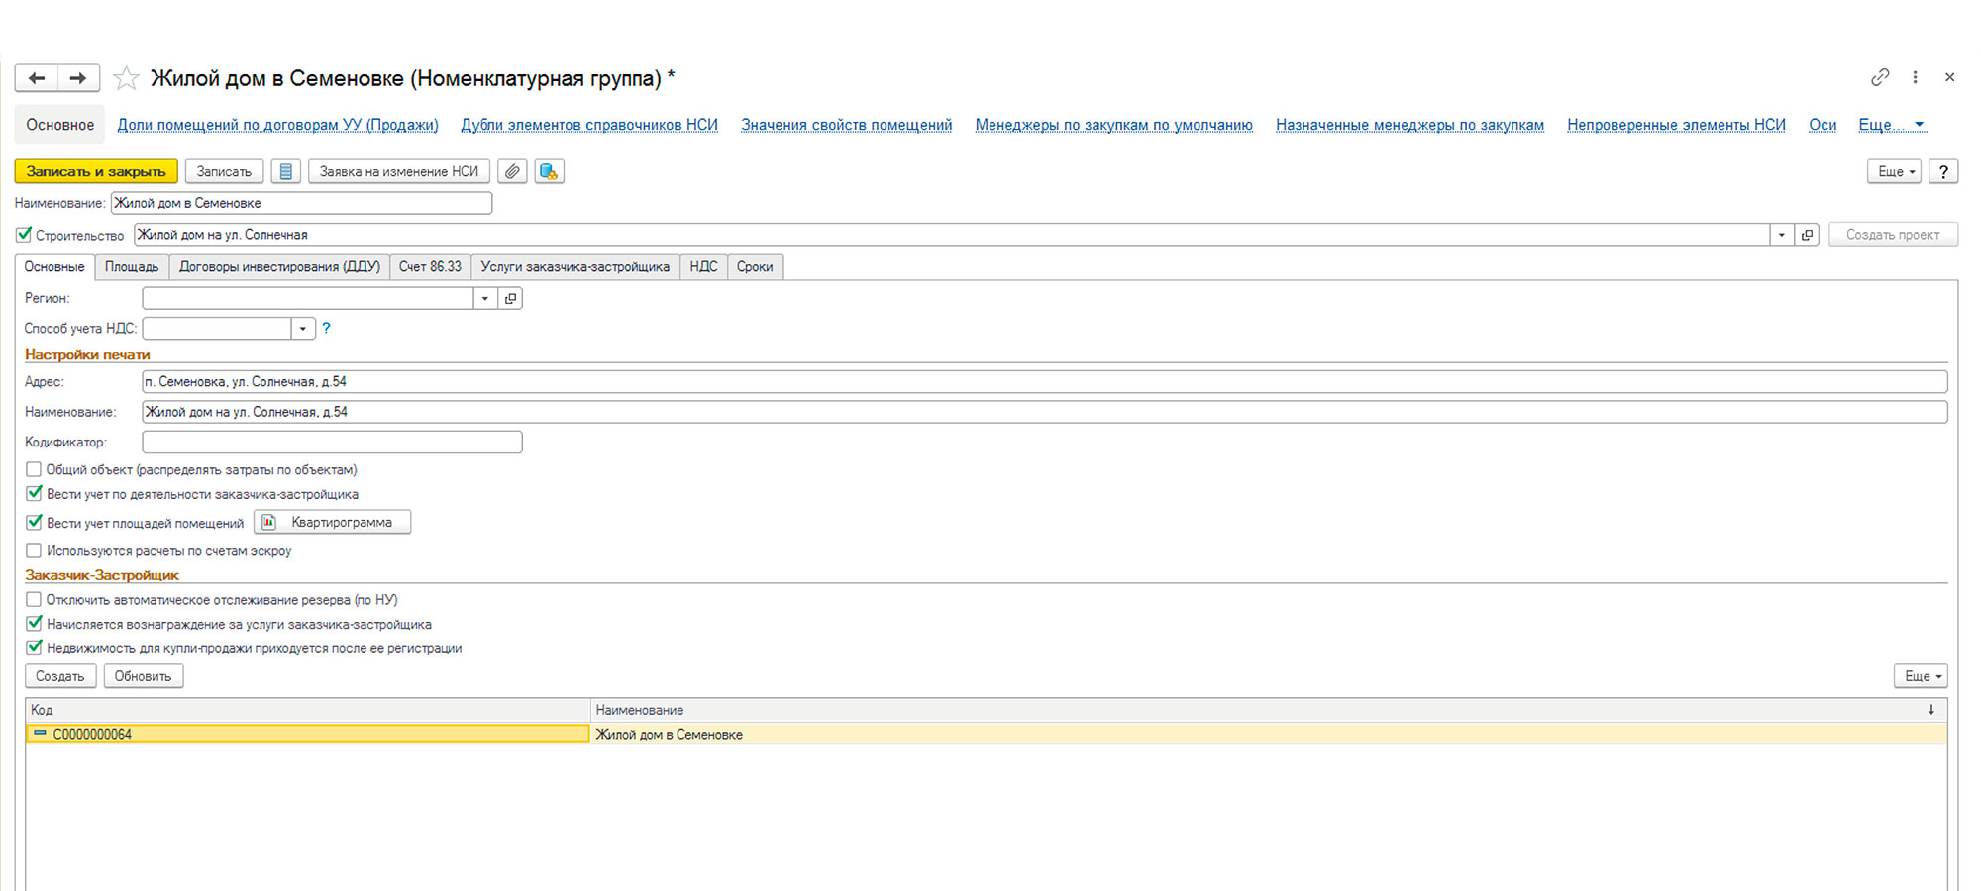Click the paperclip attached files icon
Viewport: 1981px width, 891px height.
point(512,171)
